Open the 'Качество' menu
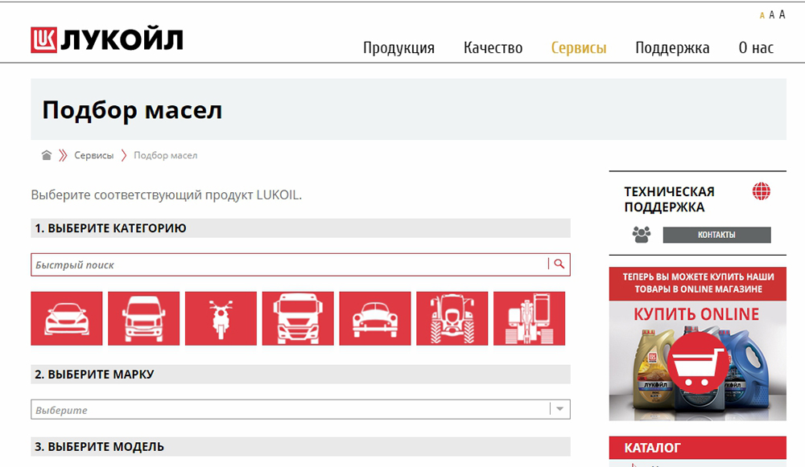The width and height of the screenshot is (805, 467). tap(493, 47)
